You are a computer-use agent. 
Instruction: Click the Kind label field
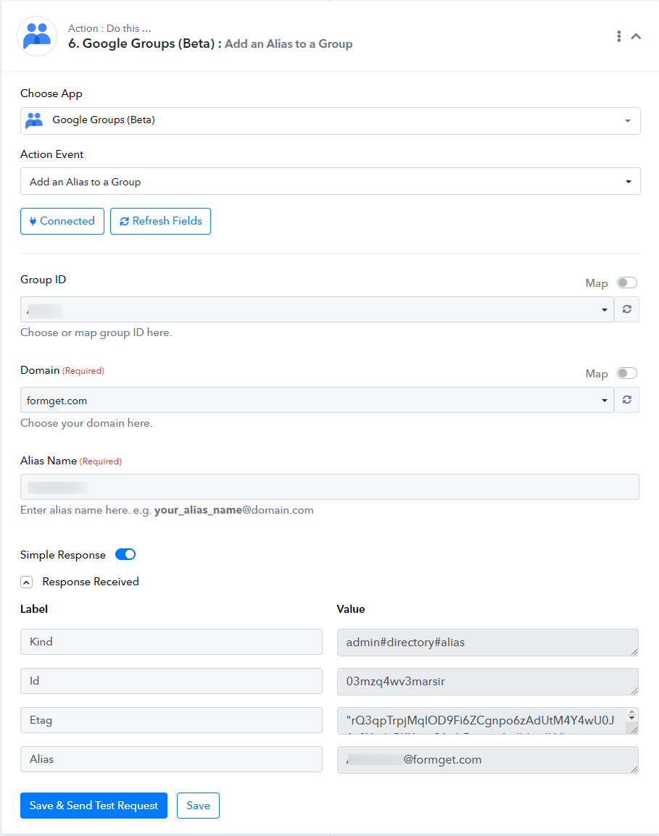coord(171,642)
